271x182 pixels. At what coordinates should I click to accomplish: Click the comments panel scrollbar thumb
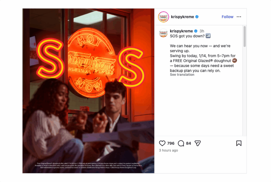[x=244, y=37]
